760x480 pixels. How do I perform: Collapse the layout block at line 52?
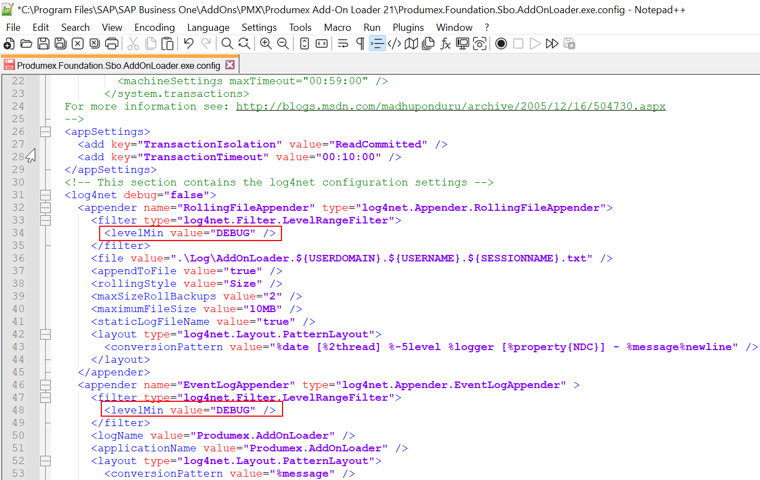coord(45,461)
